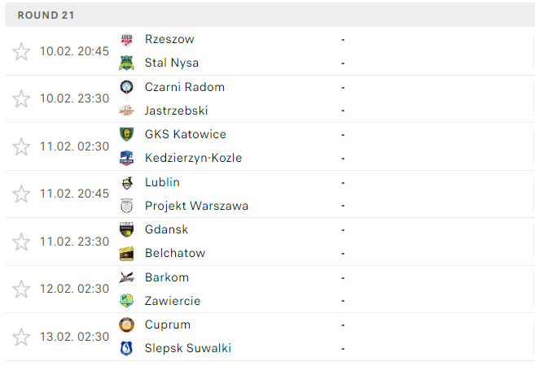Viewport: 535px width, 366px height.
Task: Click the Slepsk Suwalki blue crest
Action: click(126, 348)
